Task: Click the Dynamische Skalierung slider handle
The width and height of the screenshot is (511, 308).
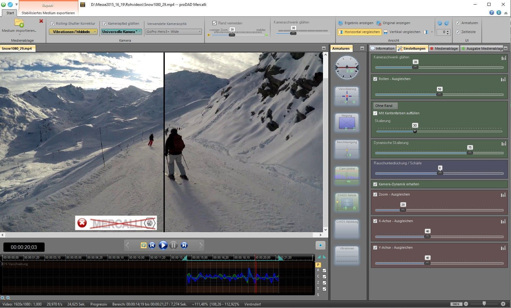Action: tap(470, 153)
